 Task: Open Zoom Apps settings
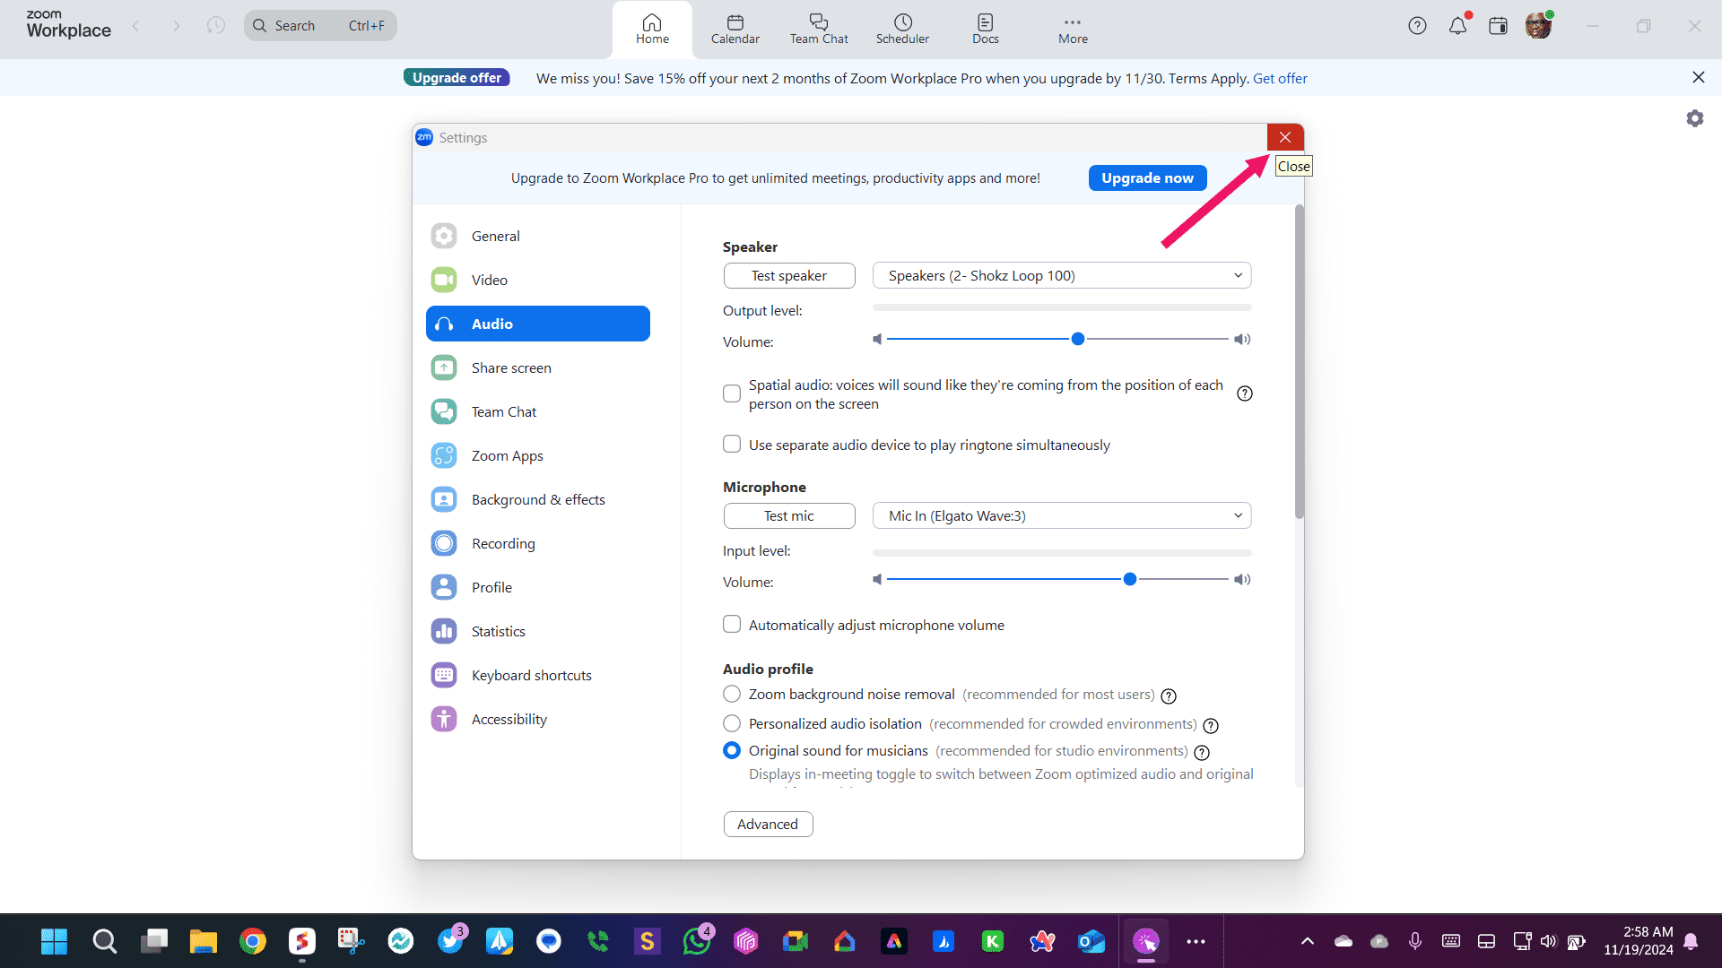pos(538,455)
